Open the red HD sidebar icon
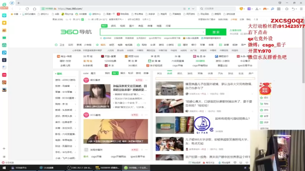 [4, 75]
